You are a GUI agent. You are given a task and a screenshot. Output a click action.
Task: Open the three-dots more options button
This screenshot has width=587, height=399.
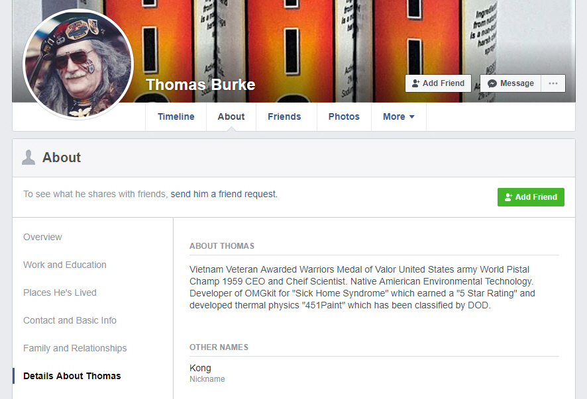(553, 83)
